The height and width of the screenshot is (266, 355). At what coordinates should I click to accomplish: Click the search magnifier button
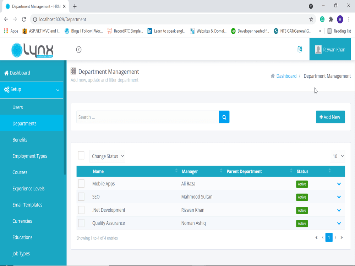224,117
